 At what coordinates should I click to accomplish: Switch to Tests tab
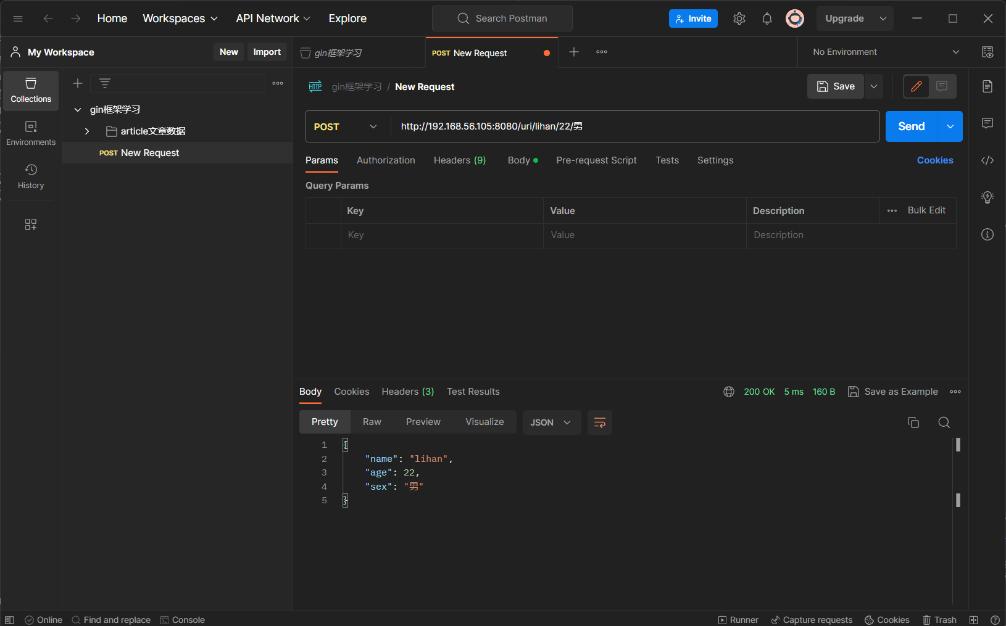(x=667, y=160)
